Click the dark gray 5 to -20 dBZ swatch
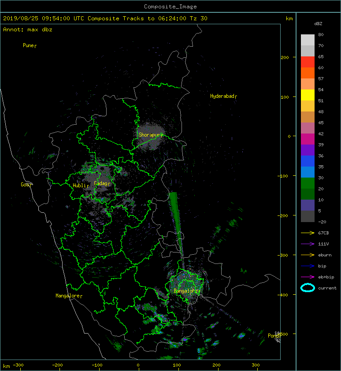This screenshot has width=341, height=371. click(x=308, y=216)
